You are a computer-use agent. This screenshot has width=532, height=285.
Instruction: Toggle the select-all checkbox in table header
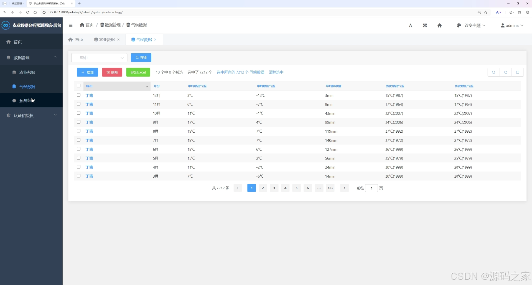pos(78,86)
